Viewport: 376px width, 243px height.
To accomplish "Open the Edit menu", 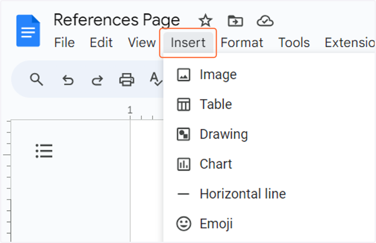I will (101, 43).
